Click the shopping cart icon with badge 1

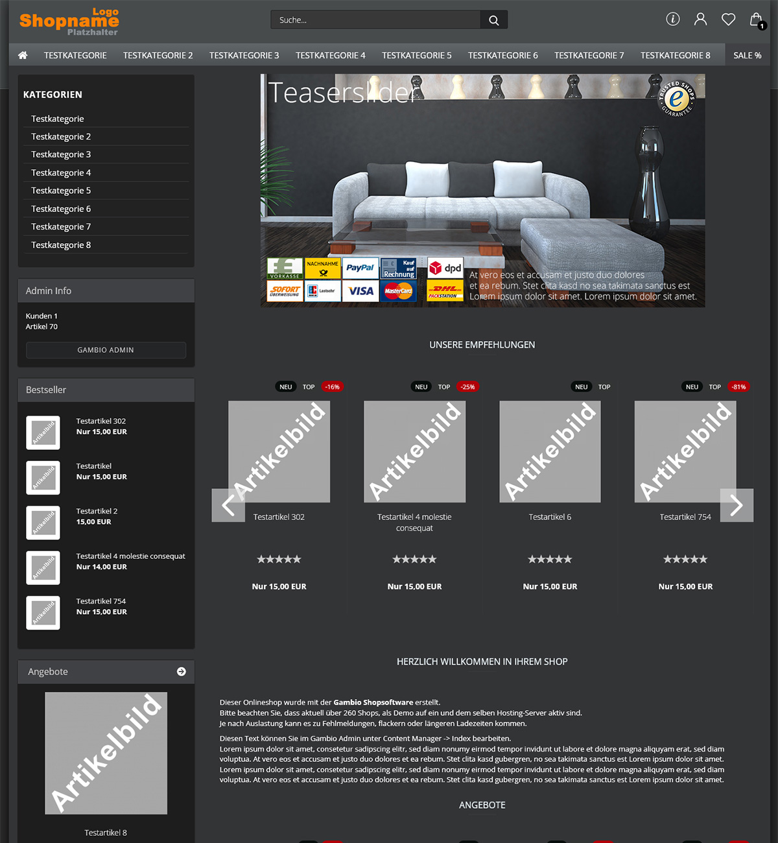coord(756,19)
